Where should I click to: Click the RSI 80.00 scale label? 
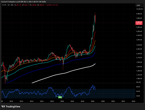138,87
